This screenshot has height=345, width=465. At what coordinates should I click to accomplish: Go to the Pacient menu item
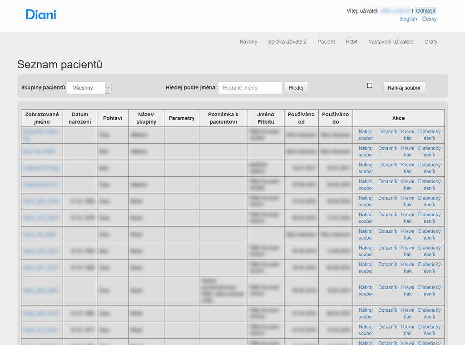(x=326, y=42)
